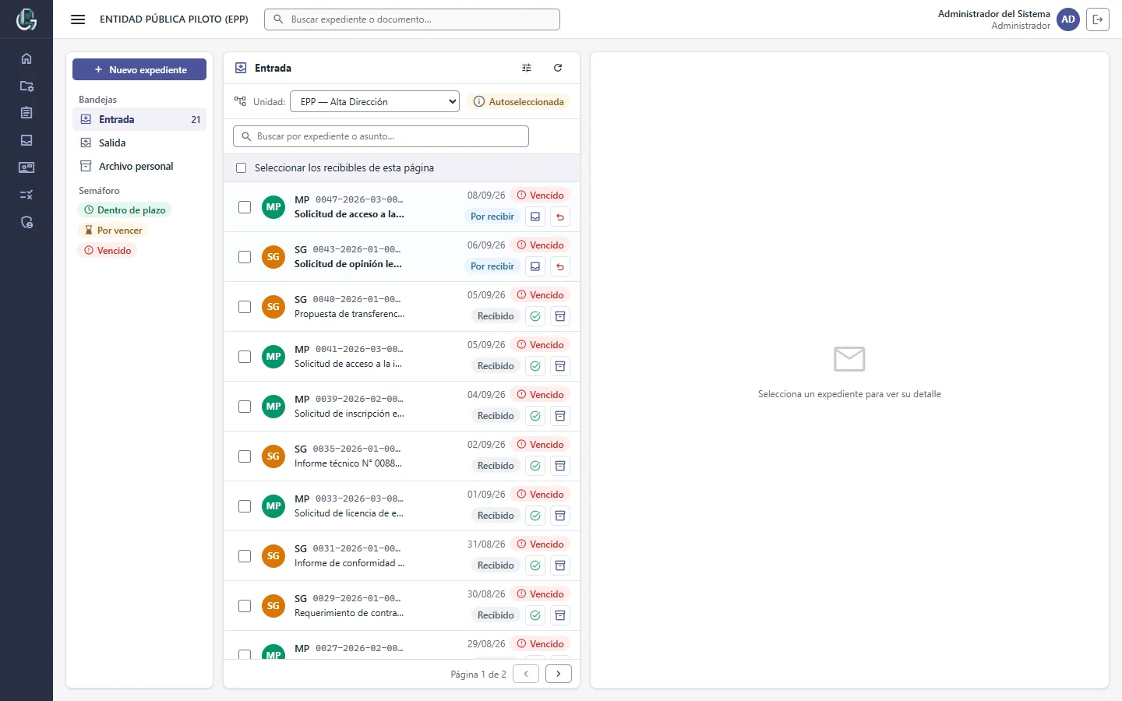
Task: Tick 'Seleccionar los recibibles de esta página' checkbox
Action: (242, 168)
